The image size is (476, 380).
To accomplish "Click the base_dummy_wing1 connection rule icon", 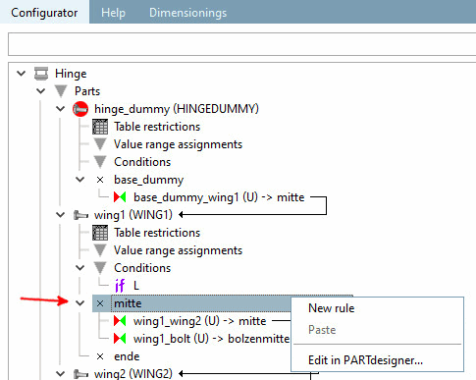I will 120,197.
